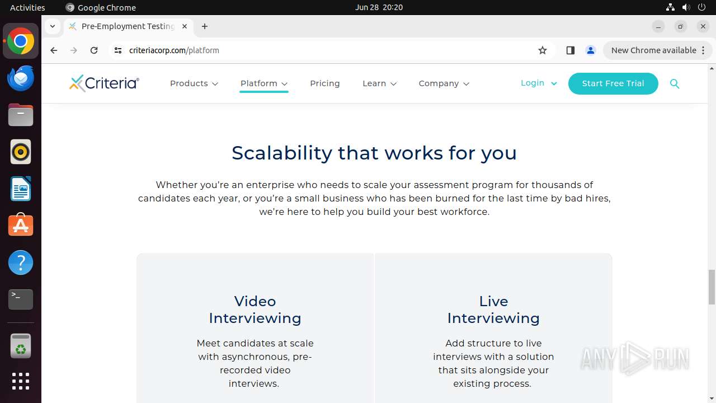This screenshot has height=403, width=716.
Task: Open the Live Interviewing card heading
Action: point(493,310)
